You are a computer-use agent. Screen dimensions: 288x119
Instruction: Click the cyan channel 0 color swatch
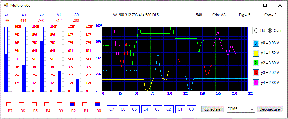[x=256, y=43]
